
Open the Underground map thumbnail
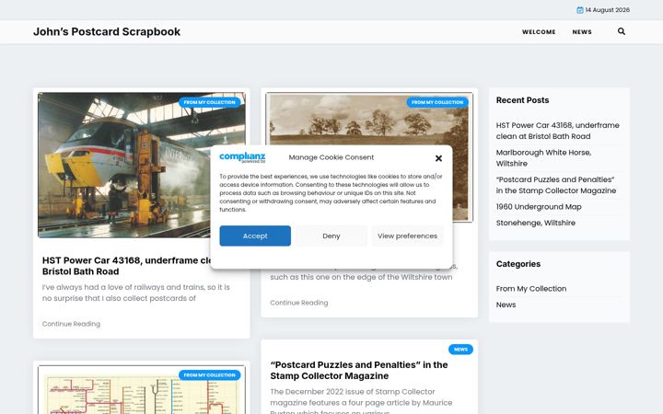point(141,389)
